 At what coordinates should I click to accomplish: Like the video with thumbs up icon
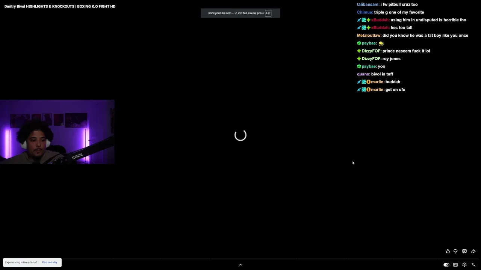pyautogui.click(x=448, y=251)
